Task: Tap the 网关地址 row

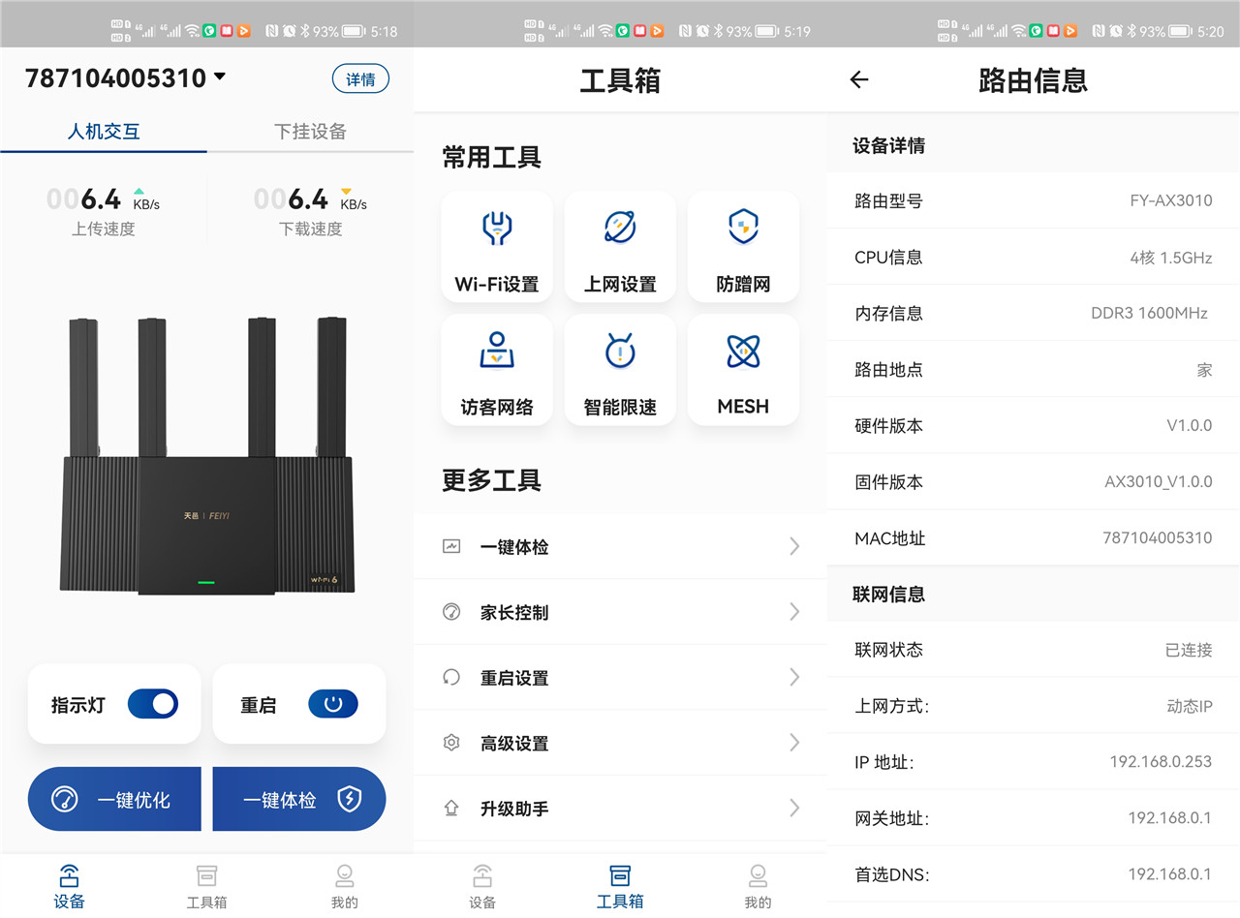Action: pyautogui.click(x=1034, y=818)
